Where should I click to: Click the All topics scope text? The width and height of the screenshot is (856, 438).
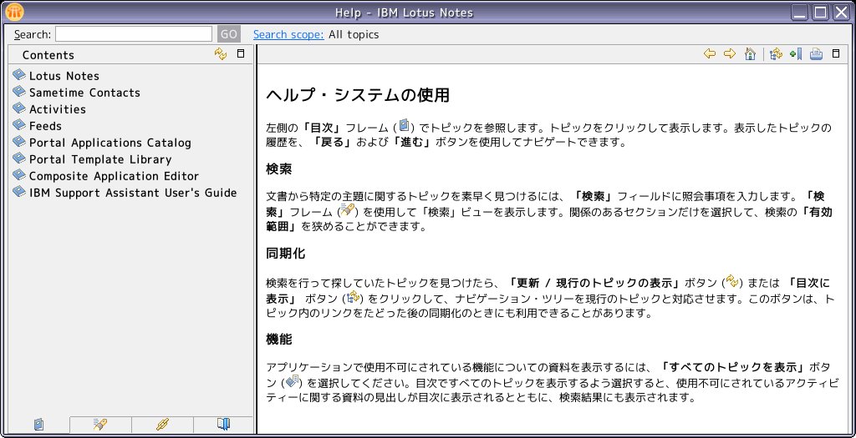pyautogui.click(x=354, y=34)
